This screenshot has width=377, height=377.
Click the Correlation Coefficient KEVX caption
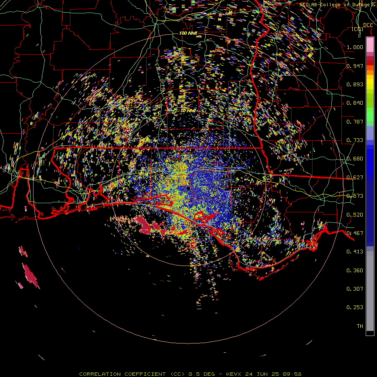click(x=190, y=374)
